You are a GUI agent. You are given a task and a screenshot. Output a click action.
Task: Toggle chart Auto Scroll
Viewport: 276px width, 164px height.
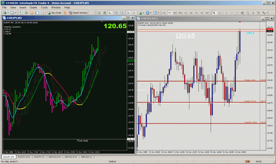129,13
